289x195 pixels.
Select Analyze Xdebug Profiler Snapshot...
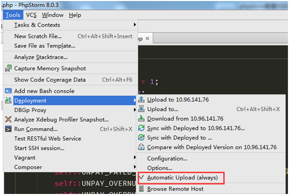pyautogui.click(x=70, y=120)
